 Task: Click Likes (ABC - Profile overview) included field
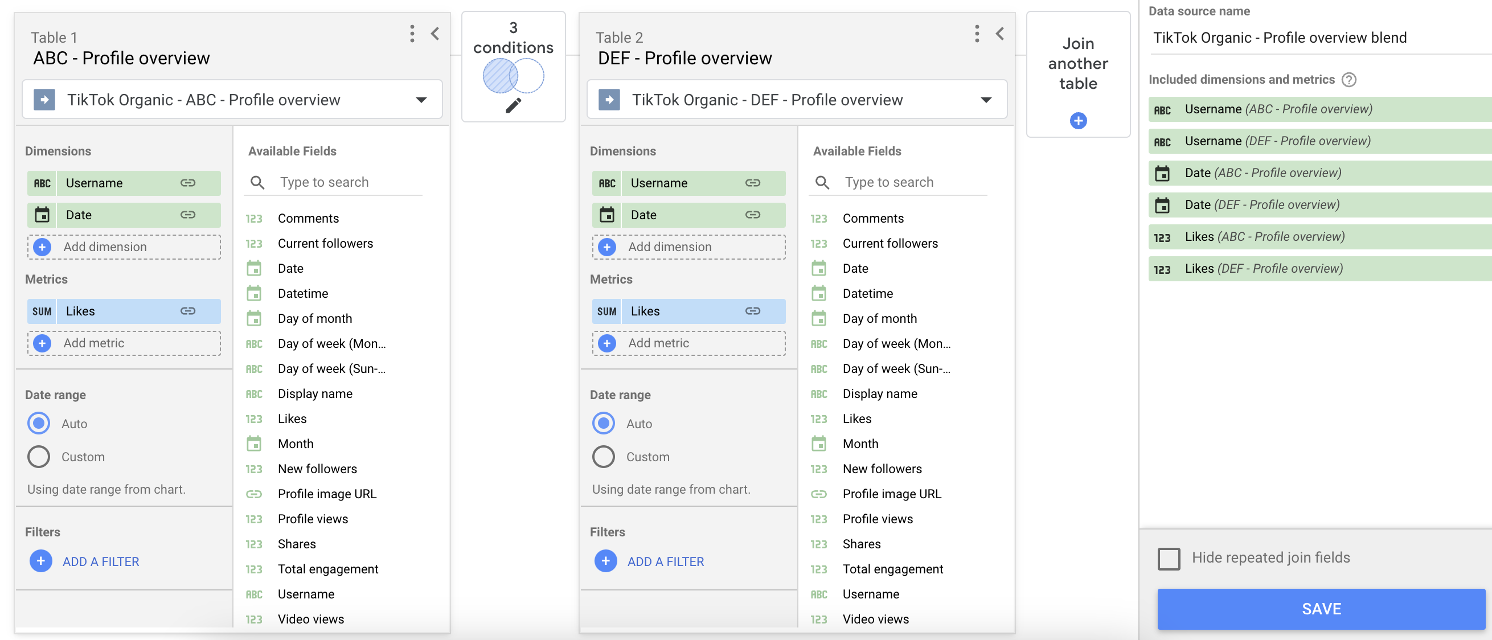(x=1320, y=237)
